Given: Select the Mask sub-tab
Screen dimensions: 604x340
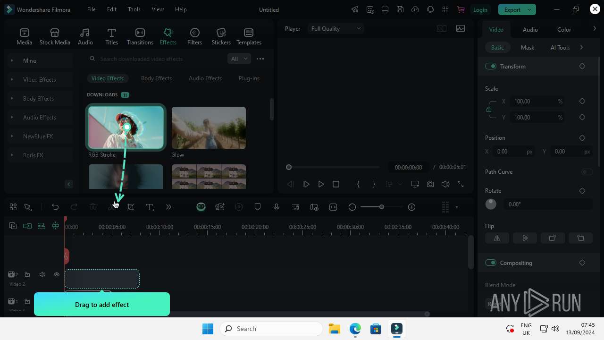Looking at the screenshot, I should (x=528, y=47).
